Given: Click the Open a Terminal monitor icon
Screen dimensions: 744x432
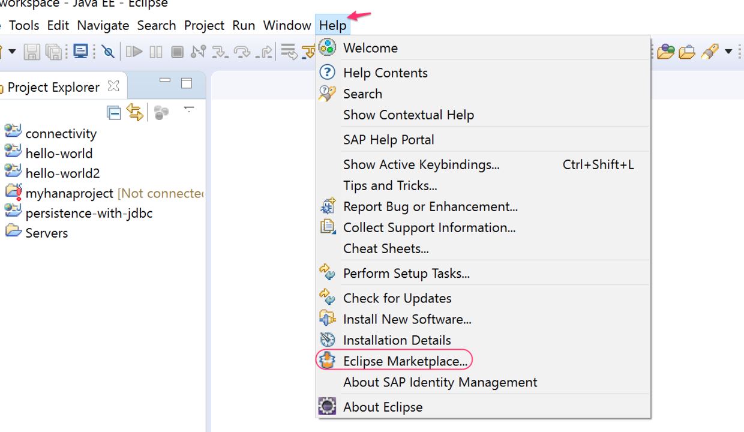Looking at the screenshot, I should click(x=80, y=52).
